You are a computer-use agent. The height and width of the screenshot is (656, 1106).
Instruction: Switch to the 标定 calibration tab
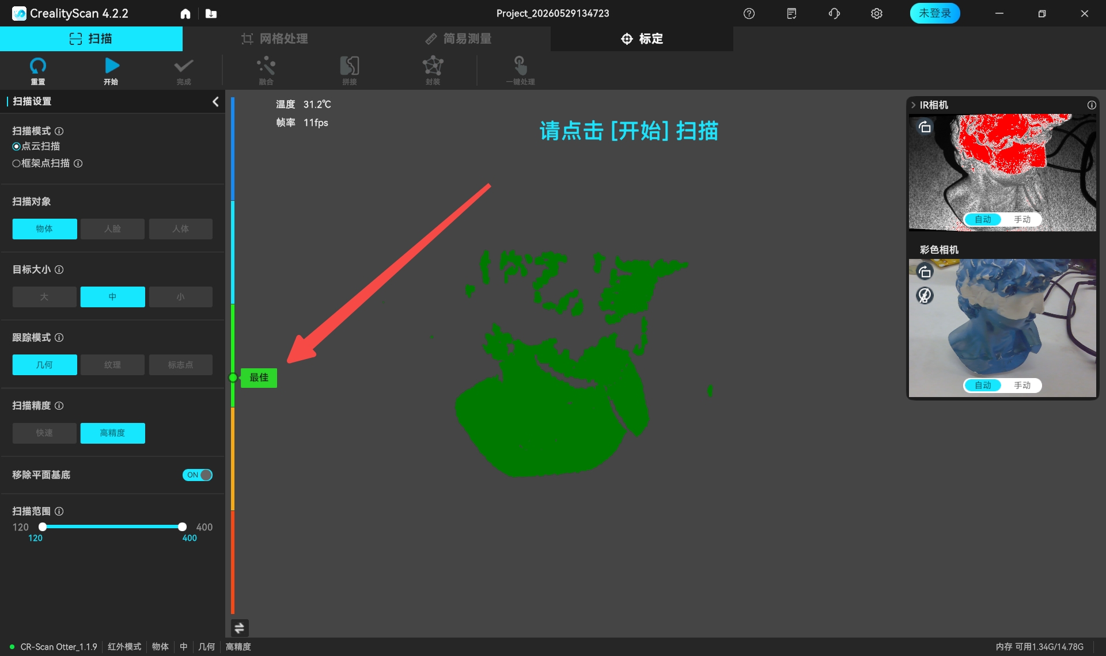(642, 39)
